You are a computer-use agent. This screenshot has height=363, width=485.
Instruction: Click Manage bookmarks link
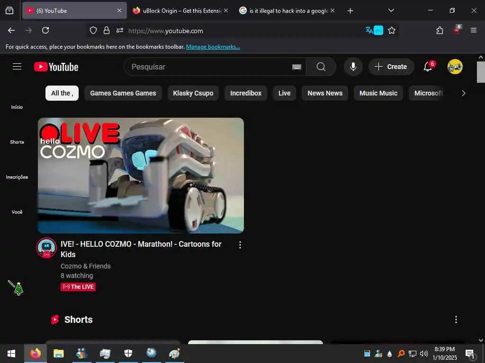[x=213, y=47]
